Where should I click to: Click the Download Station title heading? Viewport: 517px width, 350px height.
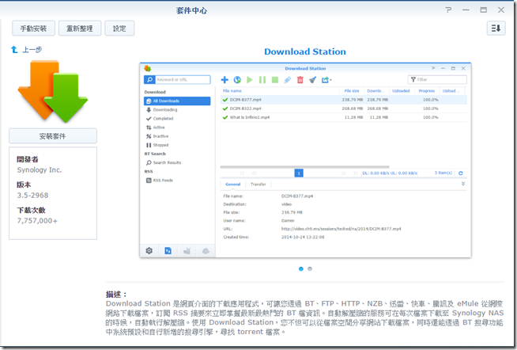pyautogui.click(x=305, y=51)
